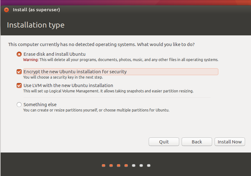This screenshot has width=251, height=176.
Task: Go to previous step with Back
Action: click(197, 142)
